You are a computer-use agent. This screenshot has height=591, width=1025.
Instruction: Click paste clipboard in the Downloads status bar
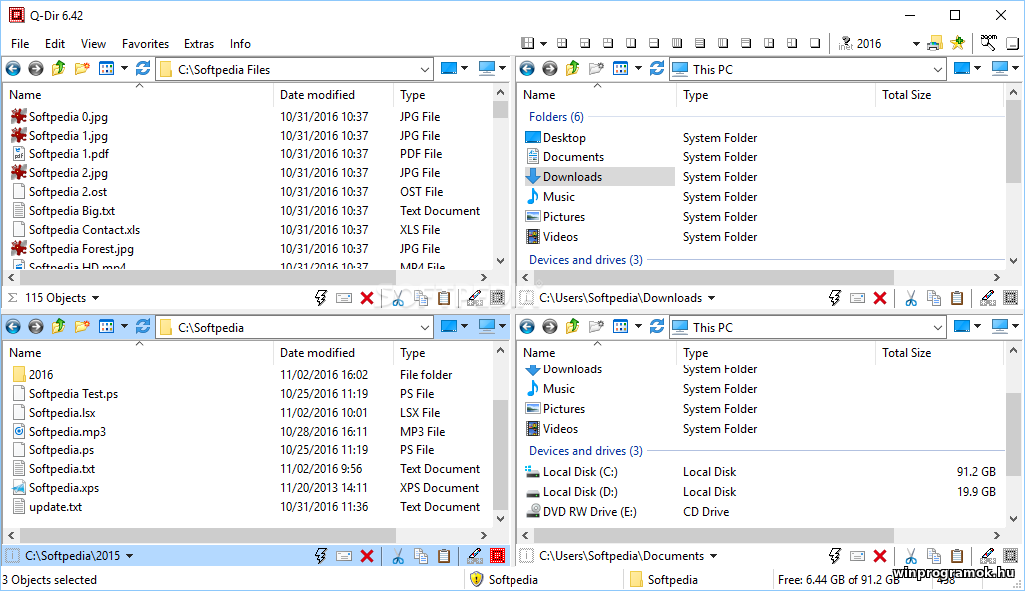tap(957, 298)
